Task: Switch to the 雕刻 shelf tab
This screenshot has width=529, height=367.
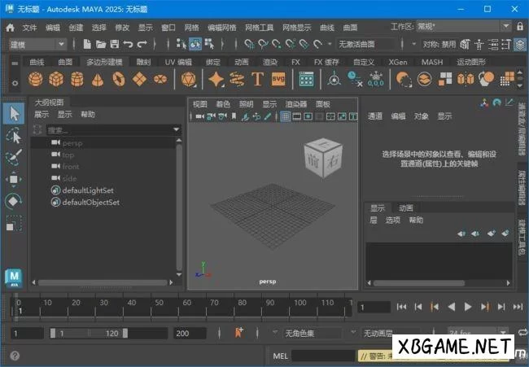Action: [x=143, y=62]
